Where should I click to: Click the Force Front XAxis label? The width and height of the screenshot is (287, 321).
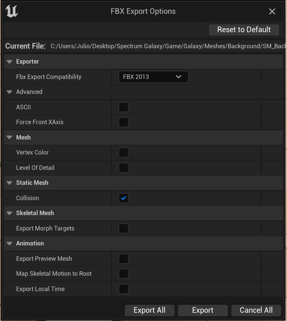pos(40,122)
